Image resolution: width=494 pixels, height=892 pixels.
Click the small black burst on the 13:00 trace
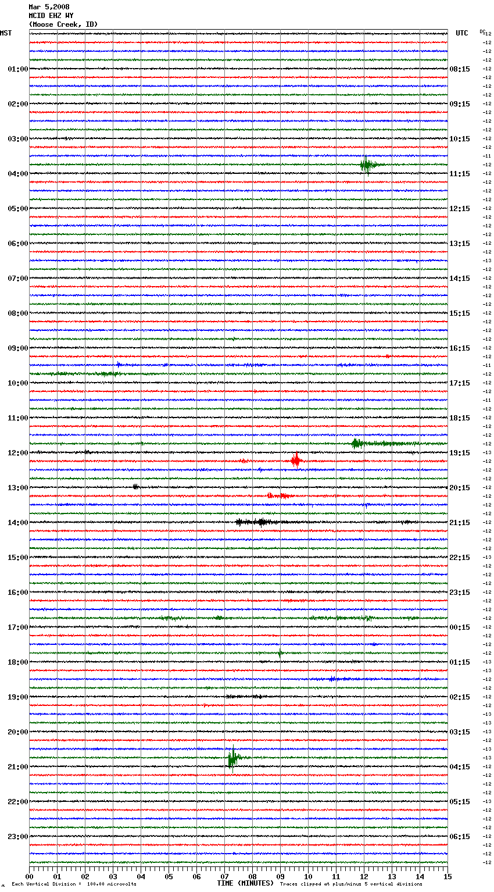(x=135, y=487)
